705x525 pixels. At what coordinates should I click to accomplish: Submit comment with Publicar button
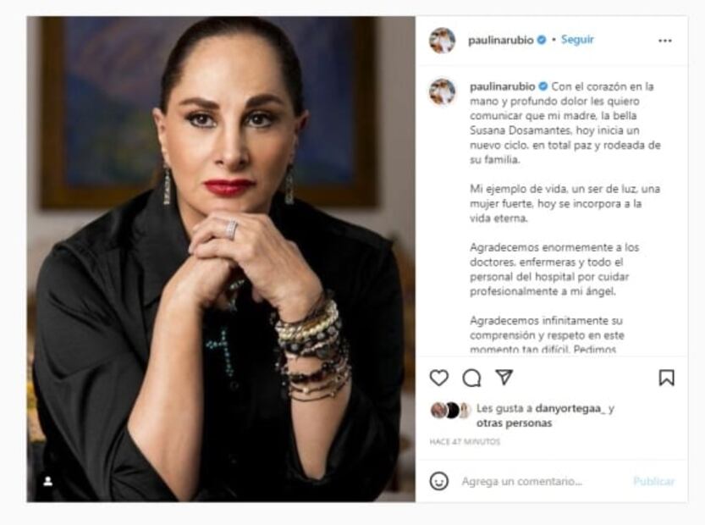pos(653,481)
